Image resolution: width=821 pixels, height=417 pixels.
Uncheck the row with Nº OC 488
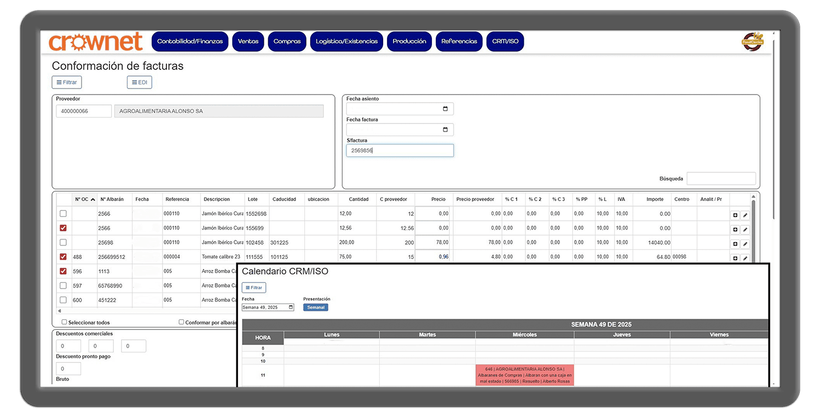click(x=63, y=257)
